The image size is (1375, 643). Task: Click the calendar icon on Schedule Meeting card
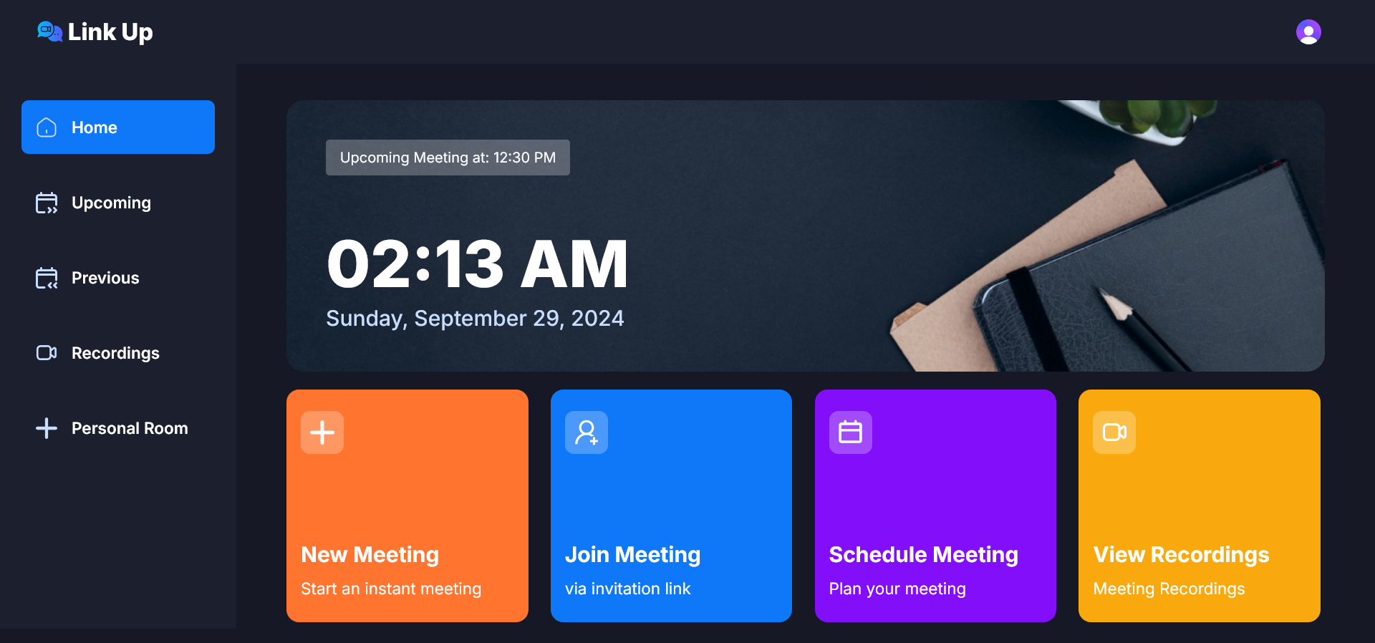click(851, 432)
